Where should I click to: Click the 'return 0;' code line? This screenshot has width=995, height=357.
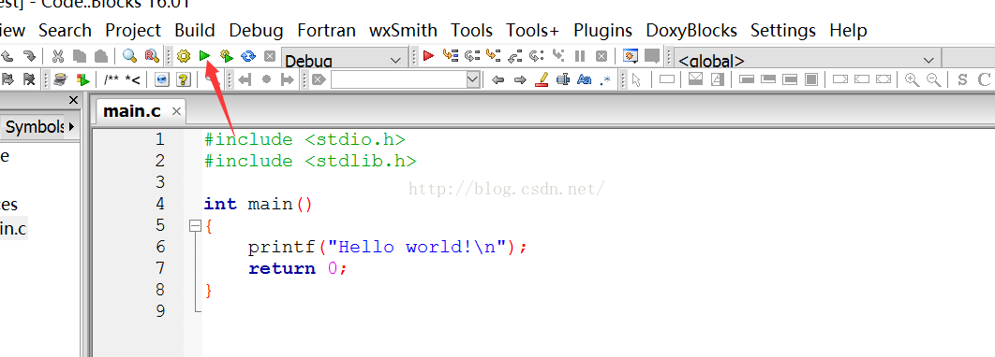(298, 268)
